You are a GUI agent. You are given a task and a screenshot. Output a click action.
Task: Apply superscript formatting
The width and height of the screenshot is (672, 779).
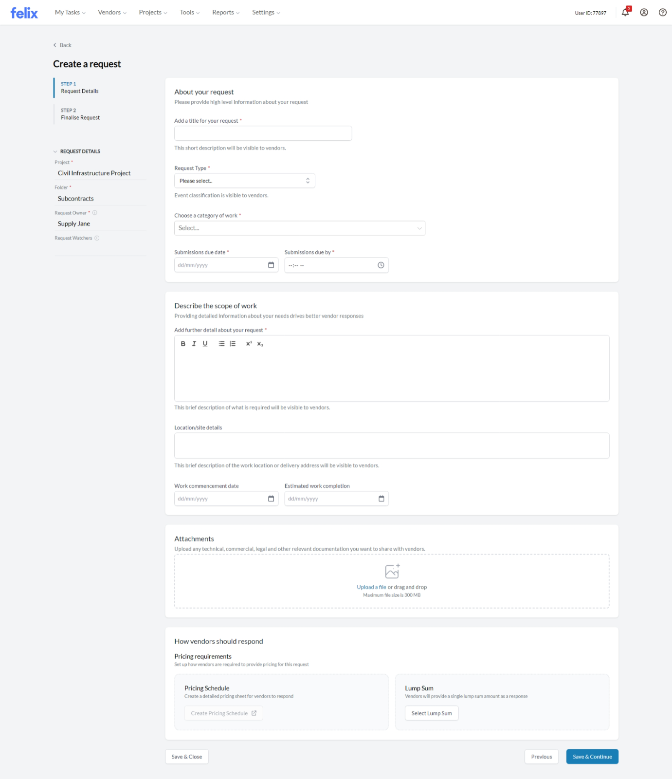[249, 344]
